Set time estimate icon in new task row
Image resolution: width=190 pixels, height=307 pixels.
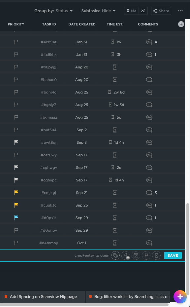tap(156, 255)
